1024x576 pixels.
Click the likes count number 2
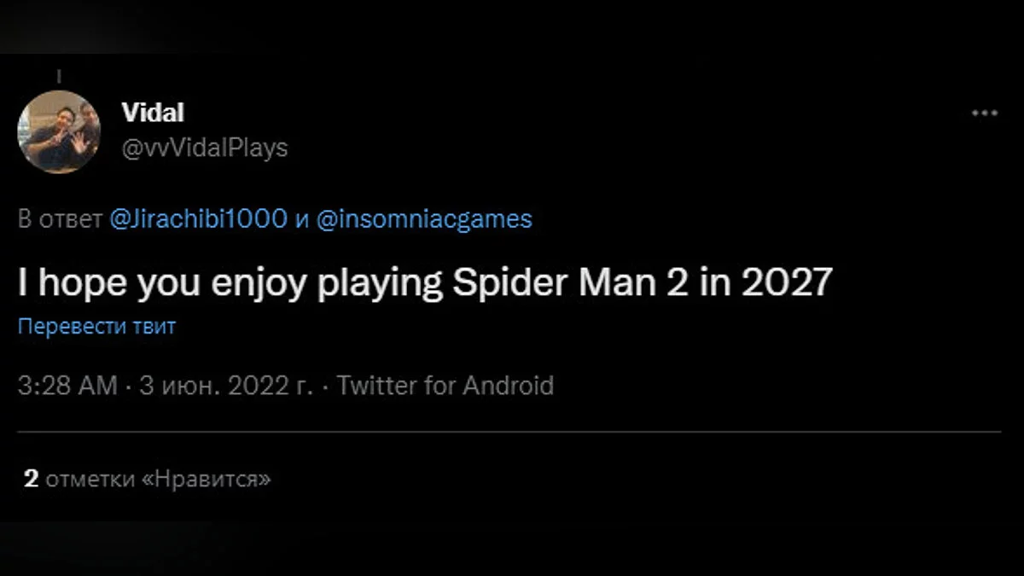tap(32, 479)
